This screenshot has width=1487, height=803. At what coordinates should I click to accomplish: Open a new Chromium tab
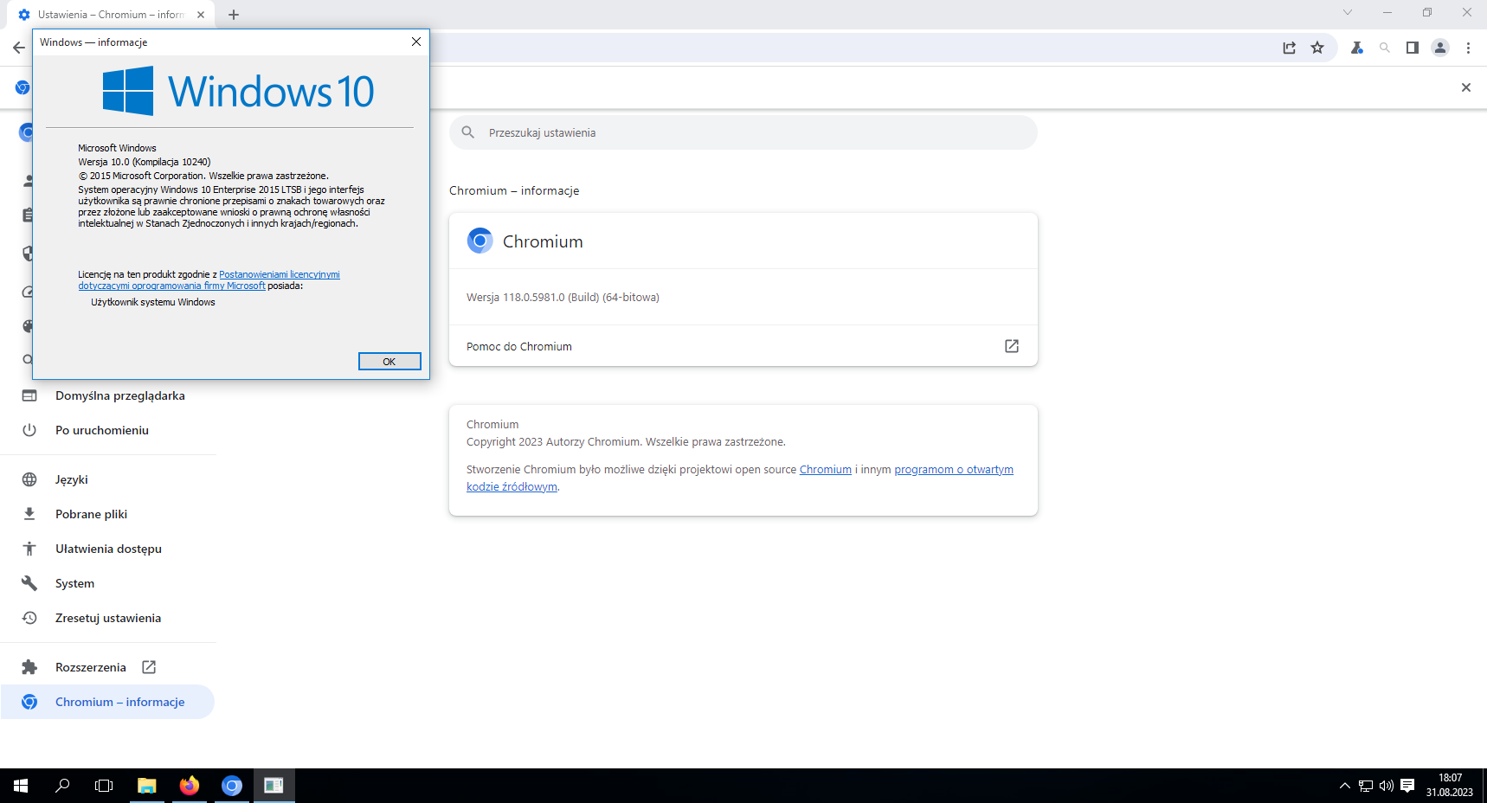(x=234, y=15)
